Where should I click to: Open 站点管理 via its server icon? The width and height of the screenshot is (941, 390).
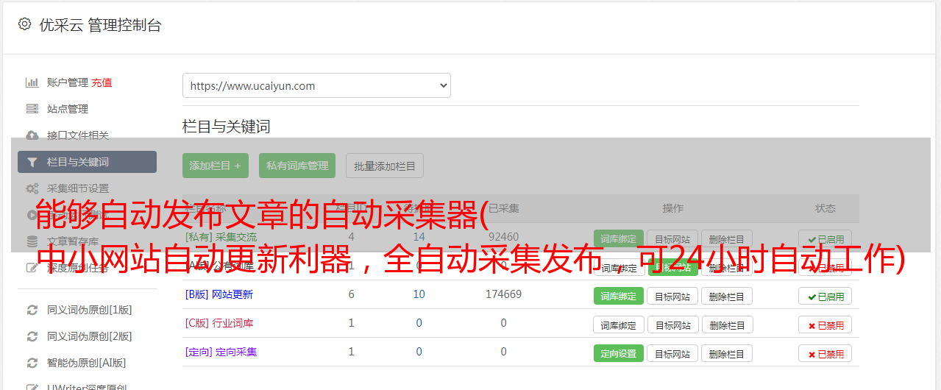[x=32, y=109]
